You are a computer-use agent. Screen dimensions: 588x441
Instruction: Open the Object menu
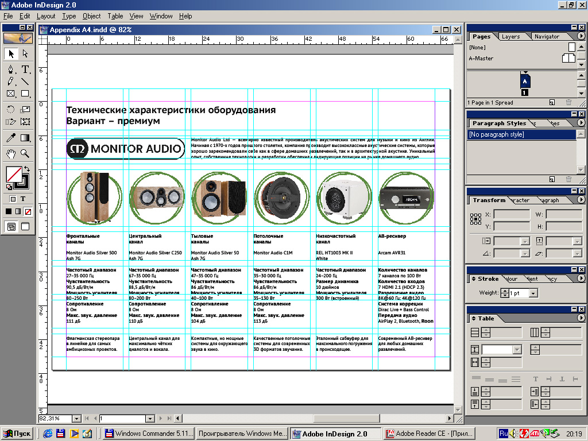pos(91,16)
